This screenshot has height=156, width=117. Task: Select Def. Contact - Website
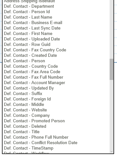click(56, 110)
